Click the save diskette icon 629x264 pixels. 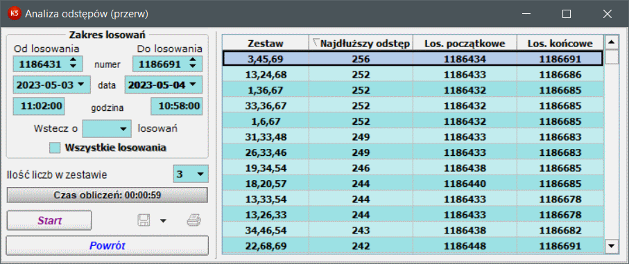[x=144, y=220]
